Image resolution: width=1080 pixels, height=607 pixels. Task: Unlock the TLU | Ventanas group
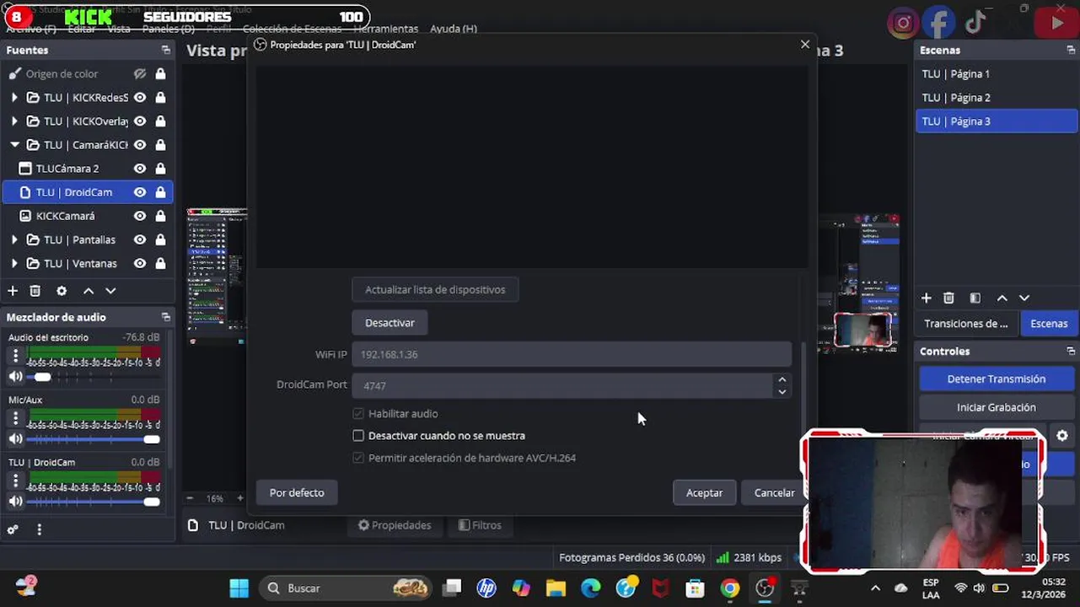click(x=160, y=263)
